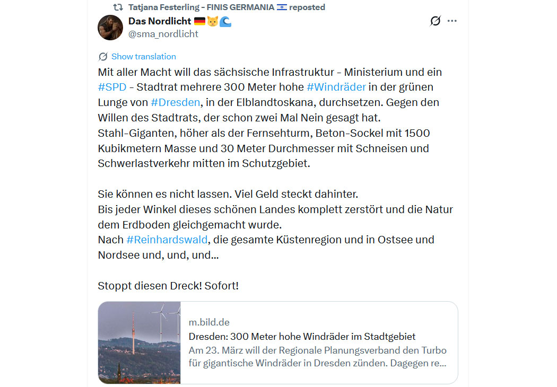
Task: Open the #Reinhardswald hashtag
Action: 167,240
